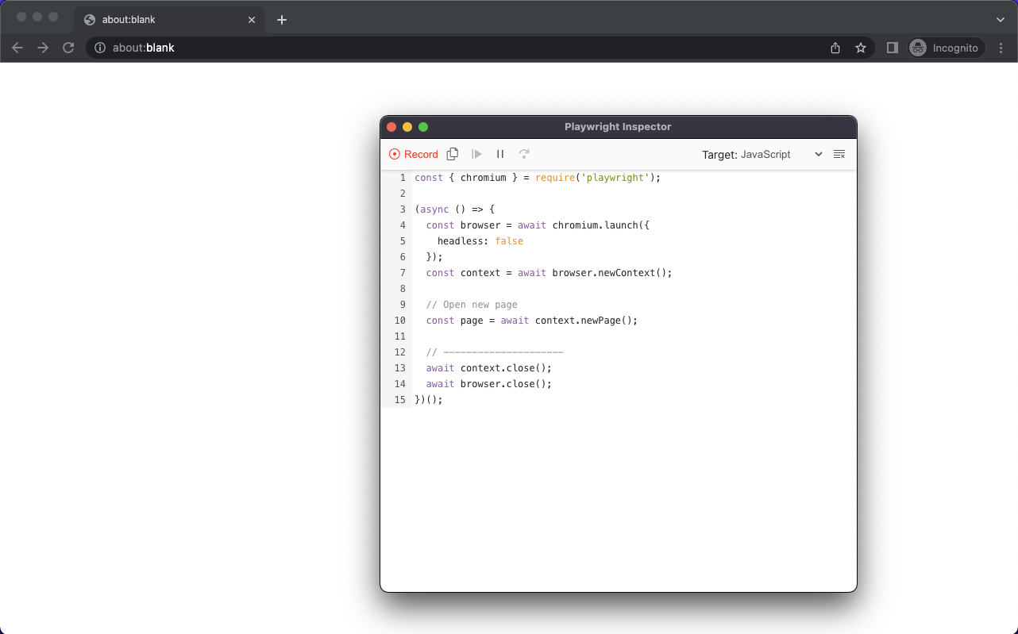Click the Incognito profile icon
The height and width of the screenshot is (634, 1018).
click(x=917, y=48)
